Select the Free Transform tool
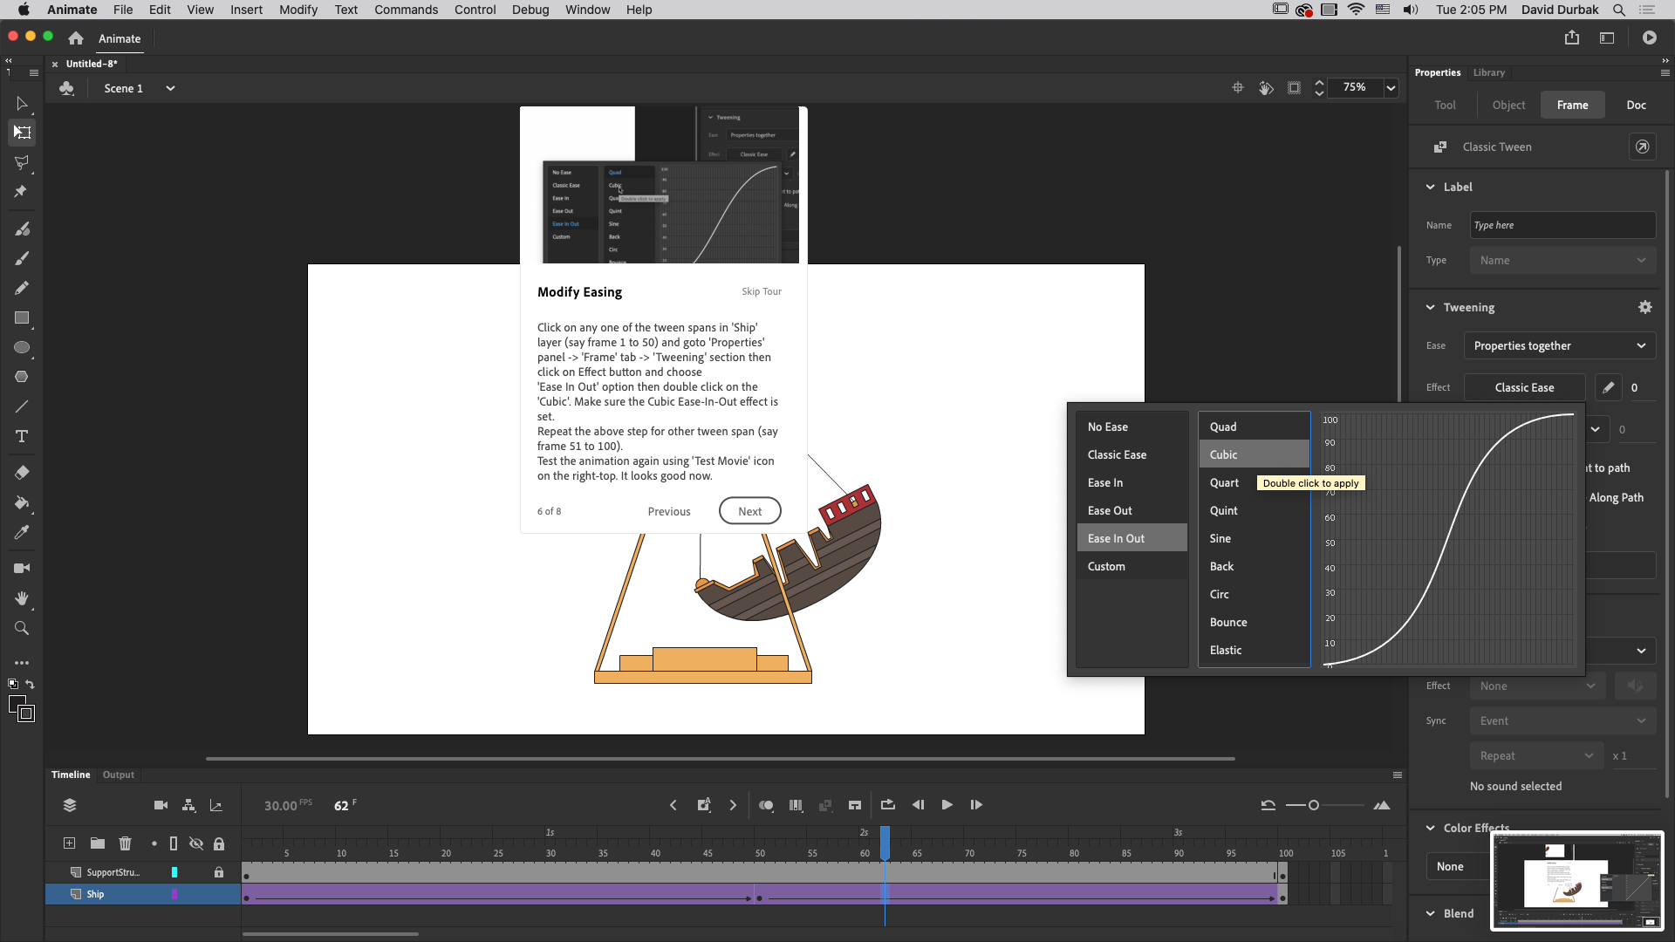 point(22,133)
